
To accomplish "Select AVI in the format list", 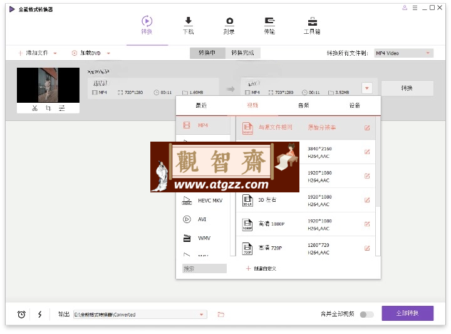I will [x=203, y=219].
